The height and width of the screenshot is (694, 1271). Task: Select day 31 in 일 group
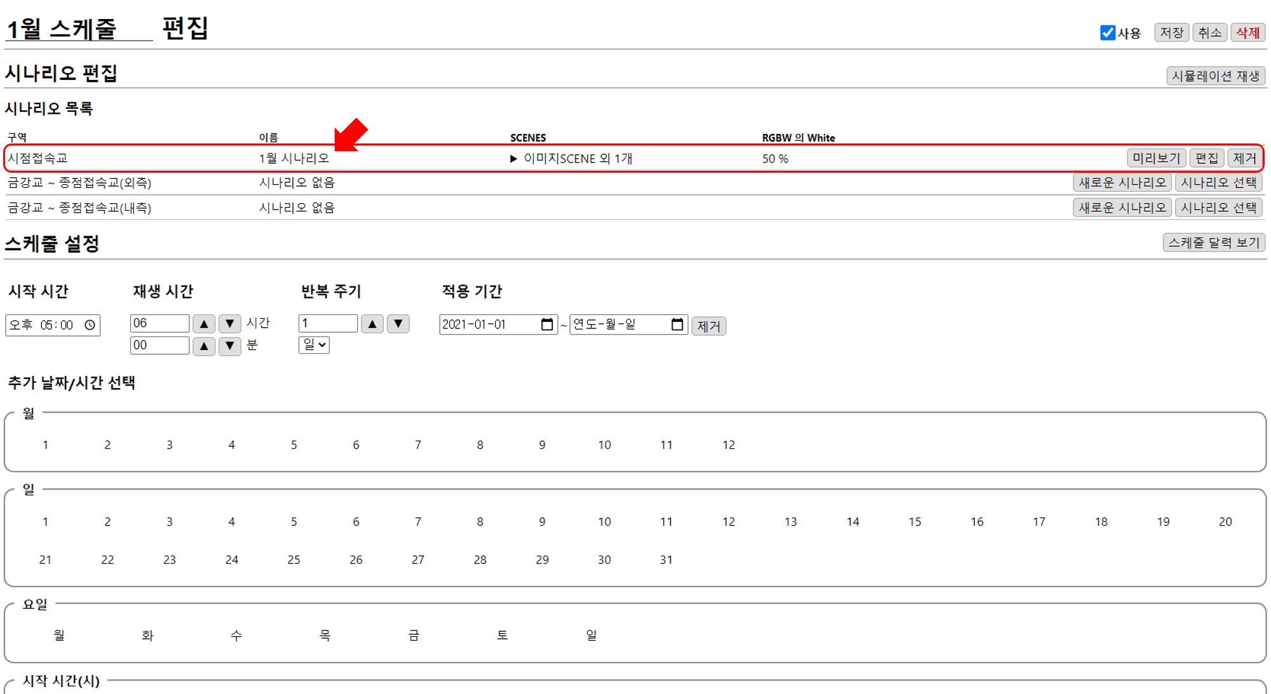click(x=666, y=560)
